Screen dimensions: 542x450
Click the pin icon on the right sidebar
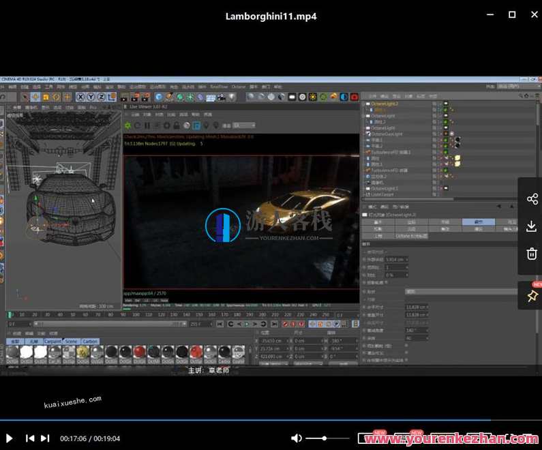[x=532, y=295]
